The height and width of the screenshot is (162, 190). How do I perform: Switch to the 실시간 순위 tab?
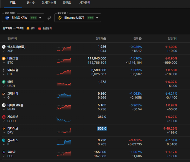click(x=49, y=3)
